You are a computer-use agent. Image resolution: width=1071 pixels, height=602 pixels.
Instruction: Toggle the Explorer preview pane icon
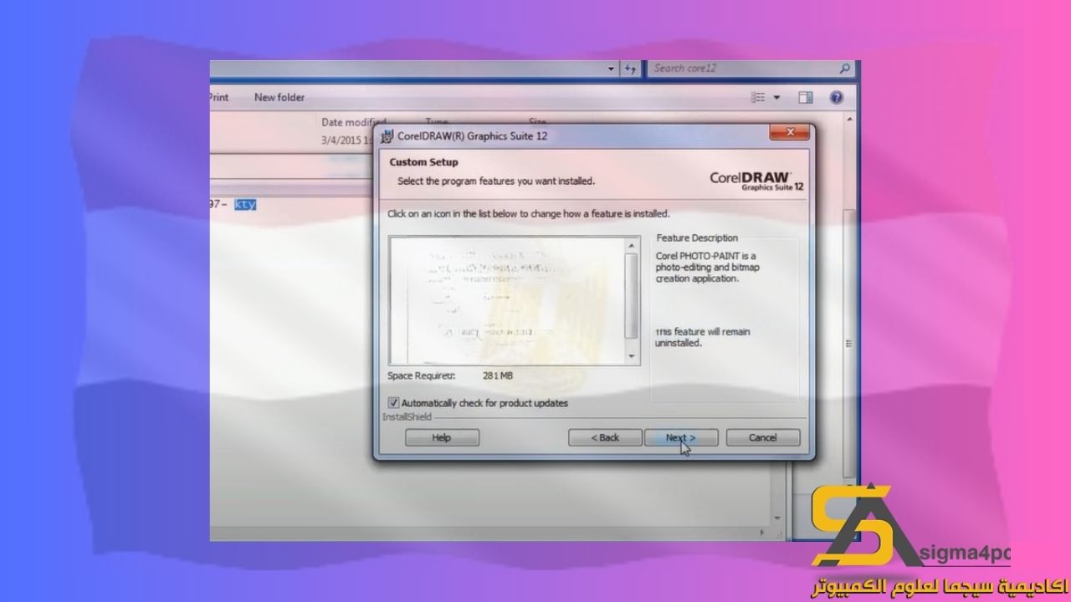click(x=806, y=98)
